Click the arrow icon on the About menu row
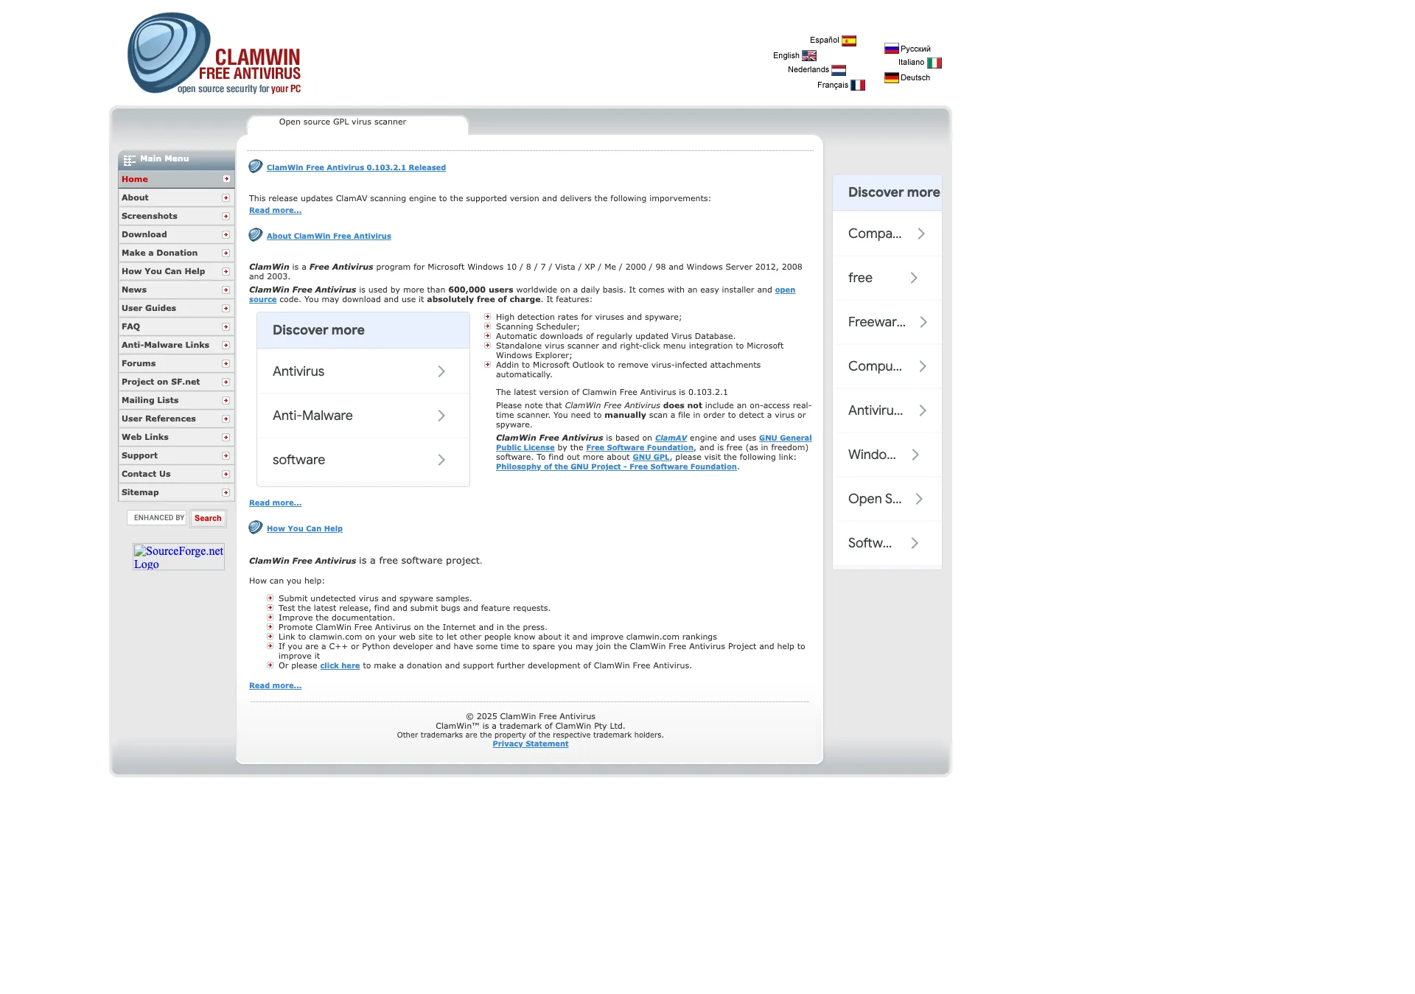 point(226,197)
